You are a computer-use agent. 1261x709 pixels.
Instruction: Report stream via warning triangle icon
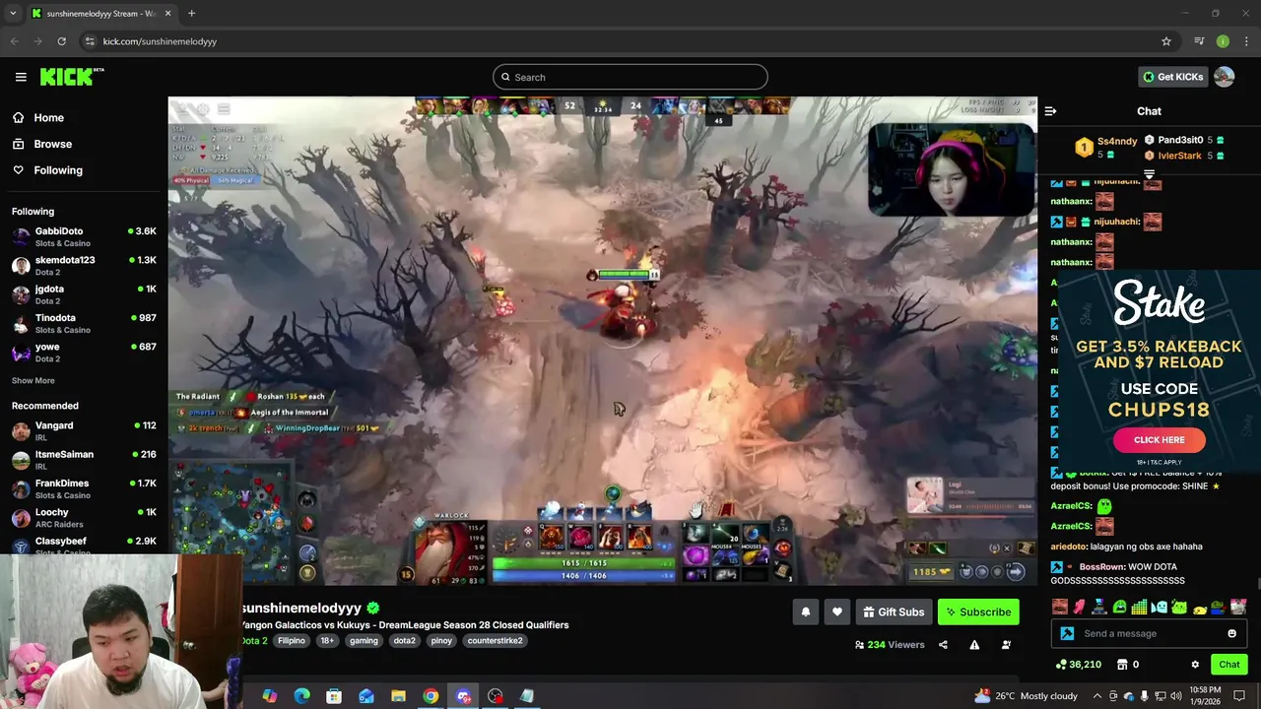(x=974, y=645)
